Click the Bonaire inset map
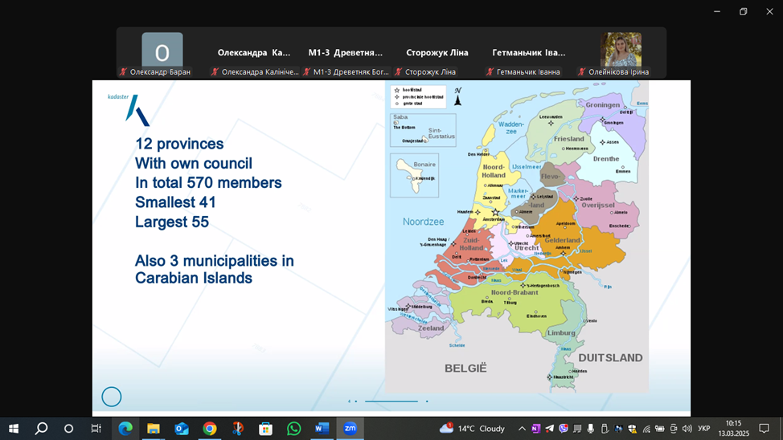 coord(415,176)
